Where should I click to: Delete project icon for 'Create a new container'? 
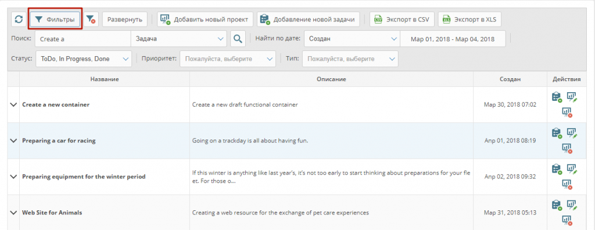click(567, 112)
